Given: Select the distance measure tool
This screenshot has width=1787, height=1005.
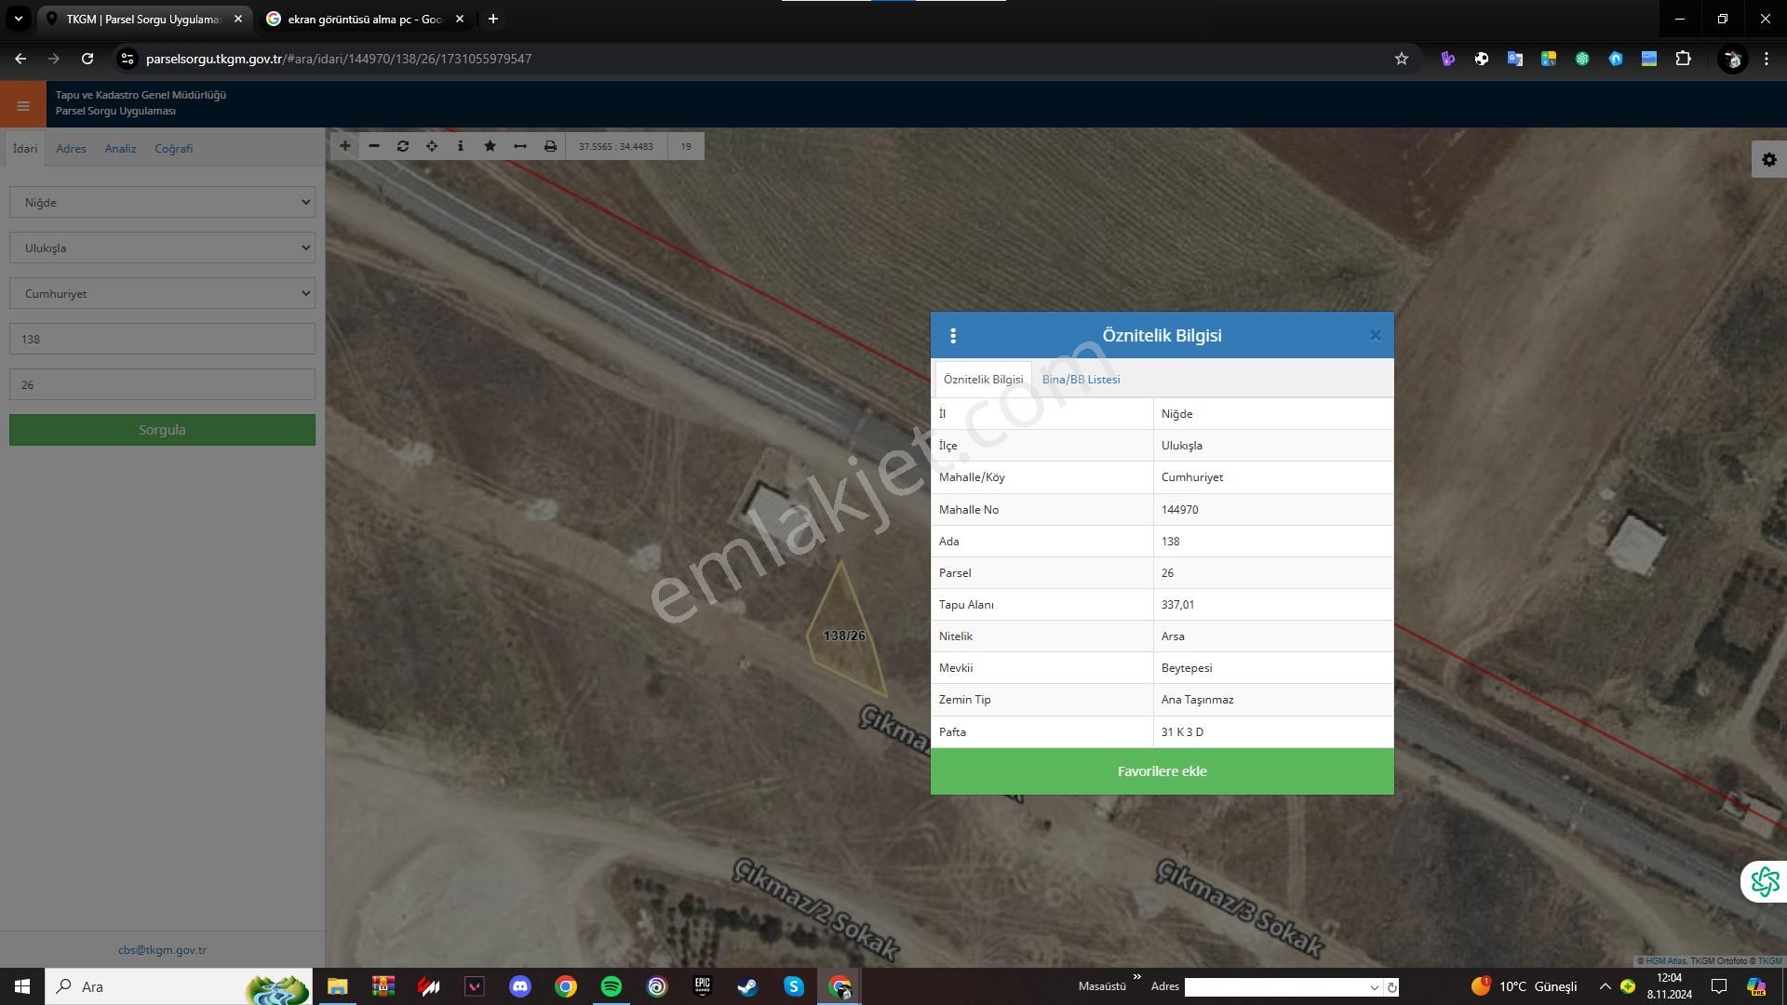Looking at the screenshot, I should [x=520, y=146].
